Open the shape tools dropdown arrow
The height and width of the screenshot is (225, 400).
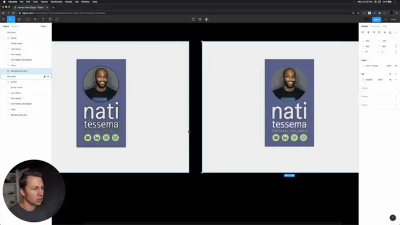click(30, 19)
